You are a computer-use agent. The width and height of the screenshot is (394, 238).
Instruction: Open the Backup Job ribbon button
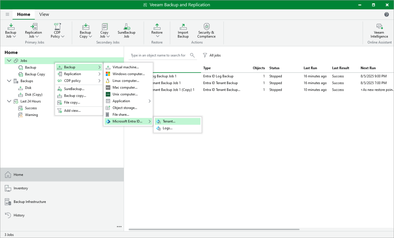click(x=11, y=30)
